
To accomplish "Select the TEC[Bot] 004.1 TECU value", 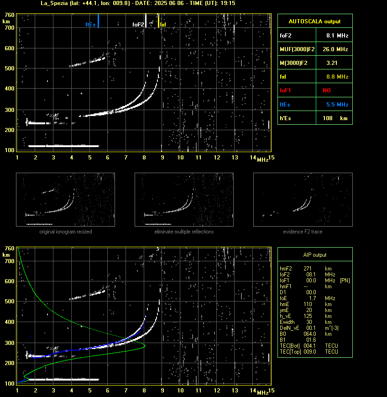I will point(321,346).
